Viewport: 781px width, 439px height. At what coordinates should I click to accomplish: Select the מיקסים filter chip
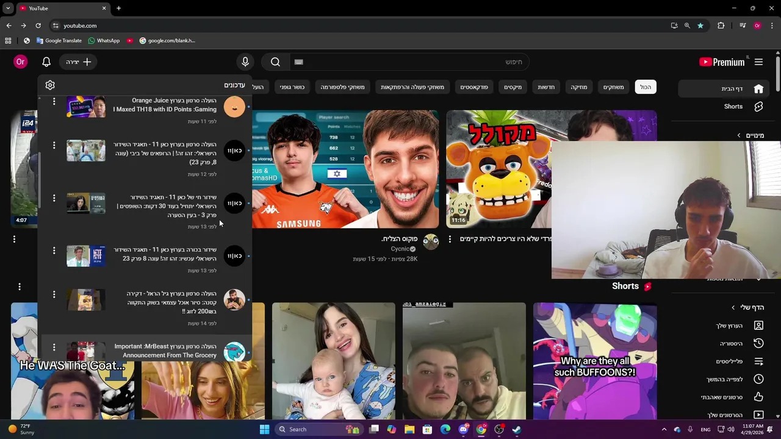(513, 87)
